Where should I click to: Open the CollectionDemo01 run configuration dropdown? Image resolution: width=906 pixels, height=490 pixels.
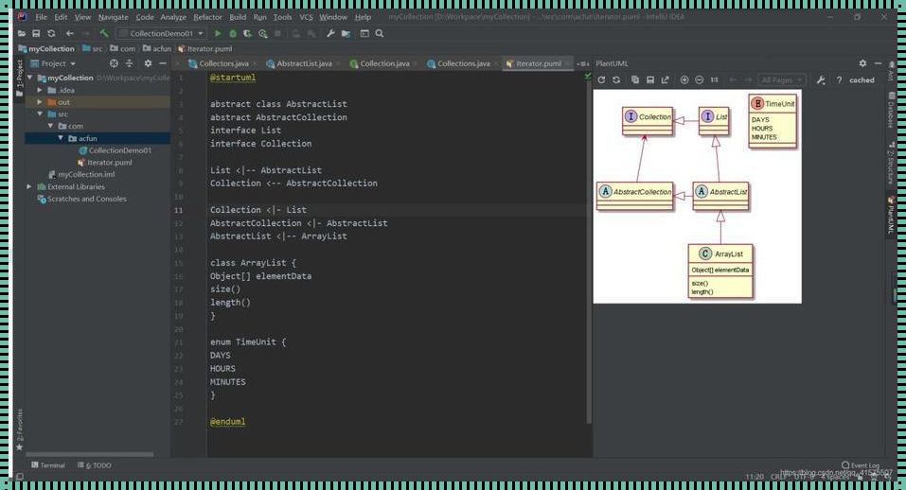tap(161, 33)
